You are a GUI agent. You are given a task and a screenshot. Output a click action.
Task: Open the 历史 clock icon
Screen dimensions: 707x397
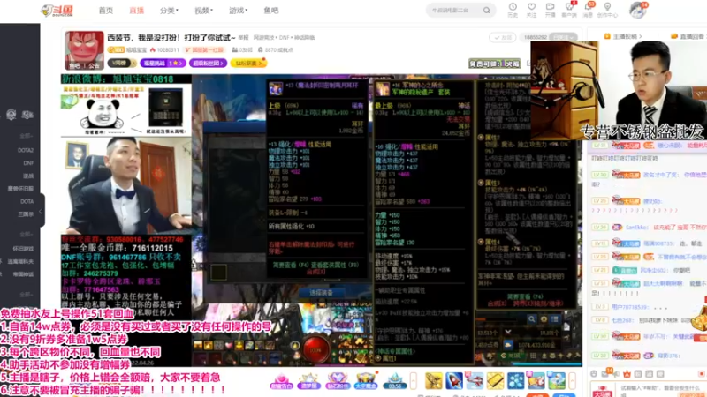[513, 10]
